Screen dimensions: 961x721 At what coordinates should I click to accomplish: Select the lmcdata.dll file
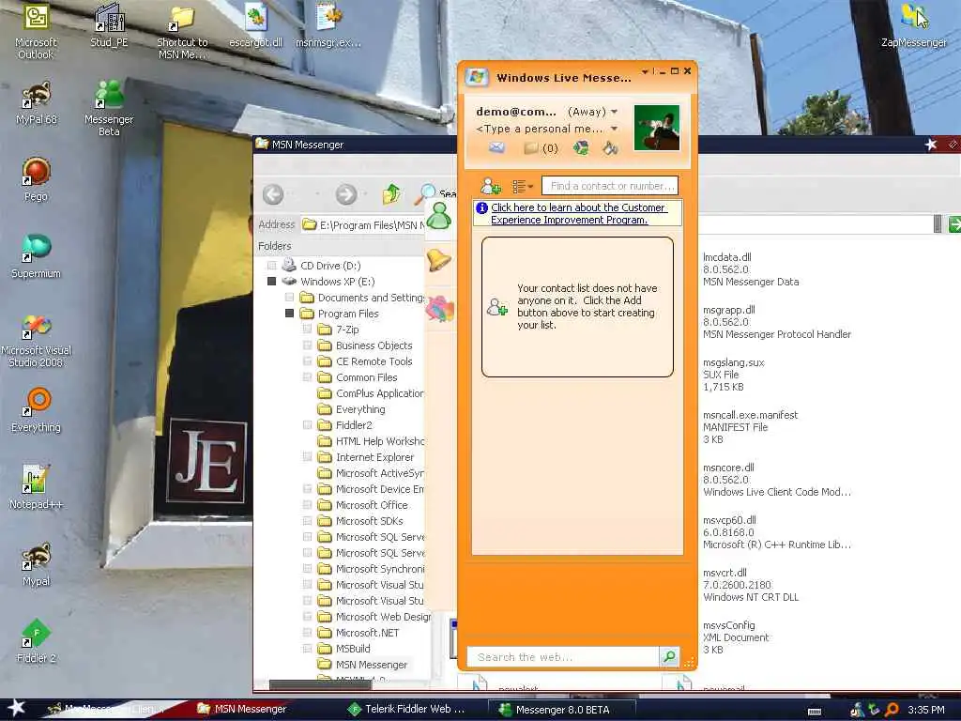pos(751,269)
